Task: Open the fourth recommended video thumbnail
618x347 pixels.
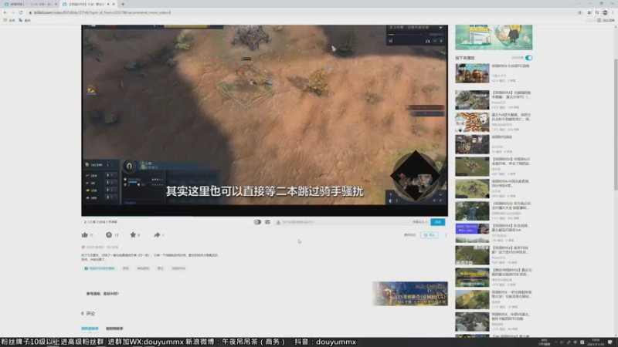Action: [x=472, y=144]
